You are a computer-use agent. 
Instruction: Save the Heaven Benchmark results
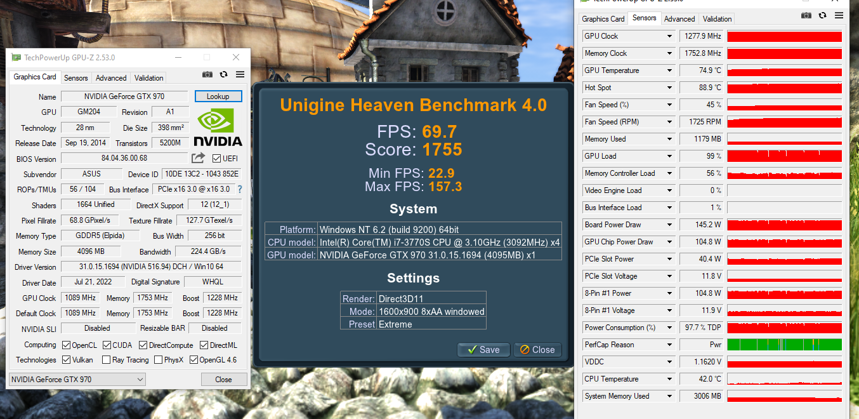pyautogui.click(x=483, y=350)
